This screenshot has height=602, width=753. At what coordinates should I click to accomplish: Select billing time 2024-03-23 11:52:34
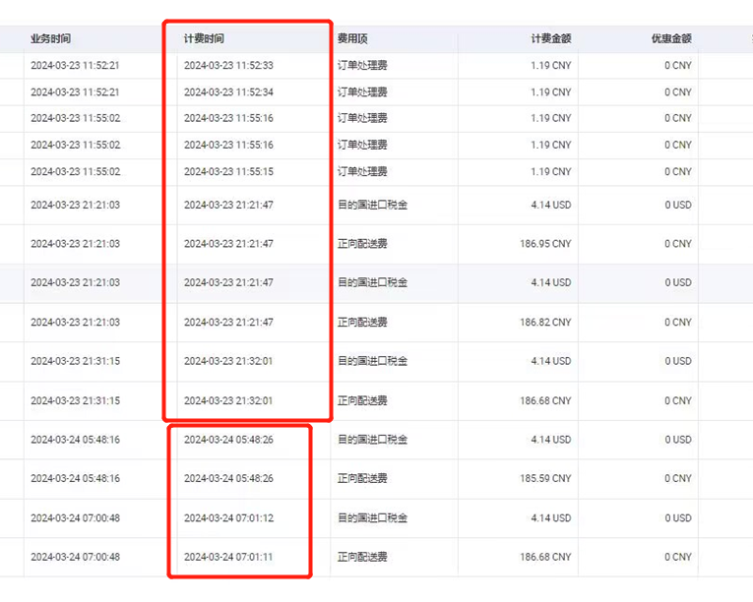tap(228, 92)
